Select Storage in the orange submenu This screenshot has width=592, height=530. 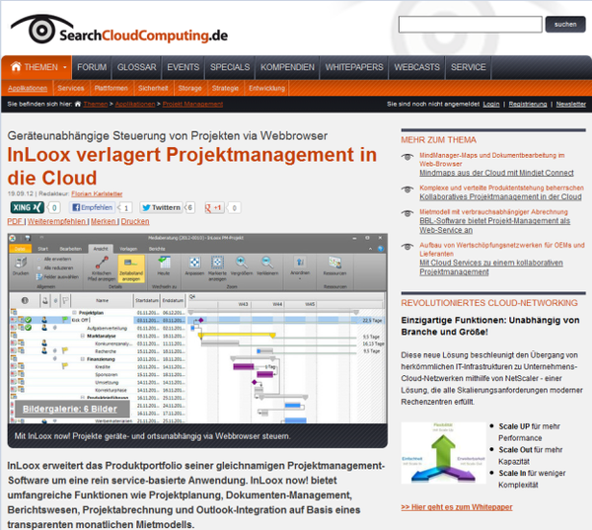click(189, 88)
